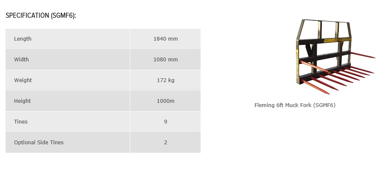Click the 1080 mm width value

(x=165, y=60)
